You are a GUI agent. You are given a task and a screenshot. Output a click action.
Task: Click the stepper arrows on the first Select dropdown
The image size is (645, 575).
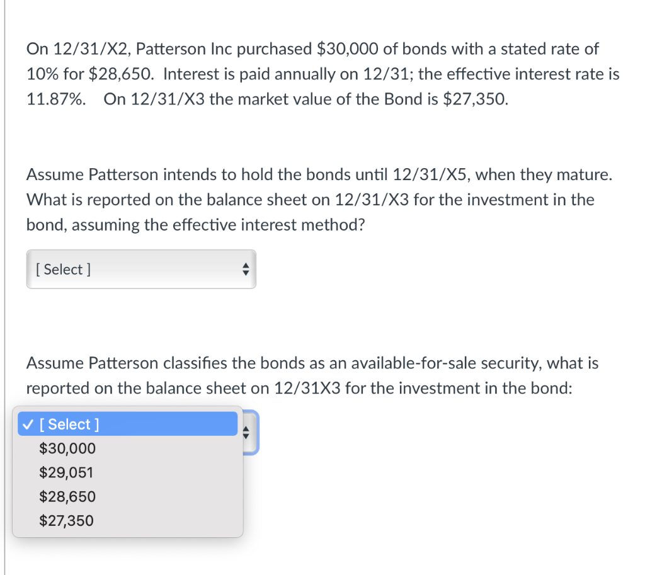[x=246, y=269]
